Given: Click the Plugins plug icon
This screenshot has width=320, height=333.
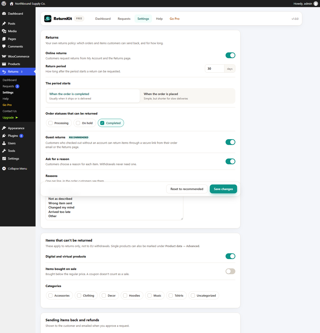Looking at the screenshot, I should coord(4,136).
